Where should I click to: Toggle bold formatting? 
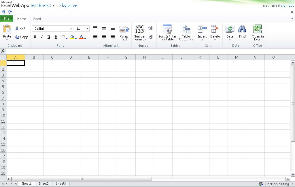[35, 37]
